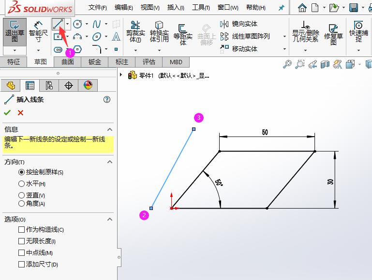This screenshot has width=372, height=280.
Task: Select the Circle sketch tool
Action: (x=77, y=24)
